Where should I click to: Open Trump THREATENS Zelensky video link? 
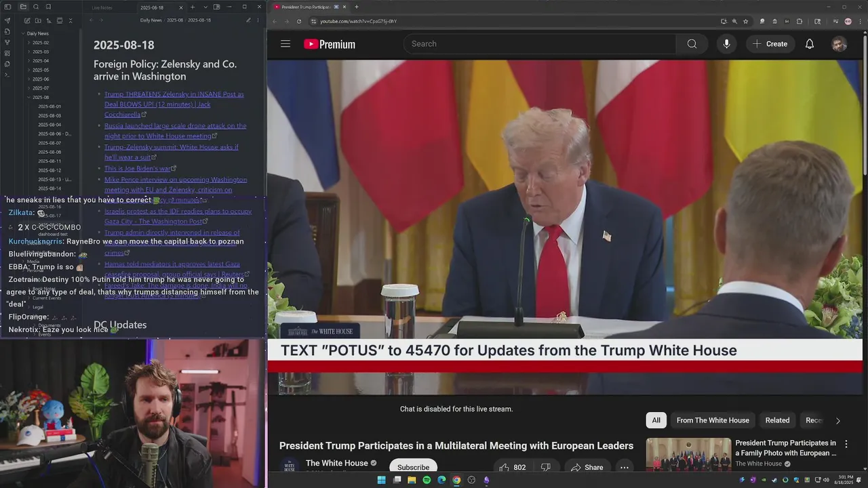click(174, 104)
